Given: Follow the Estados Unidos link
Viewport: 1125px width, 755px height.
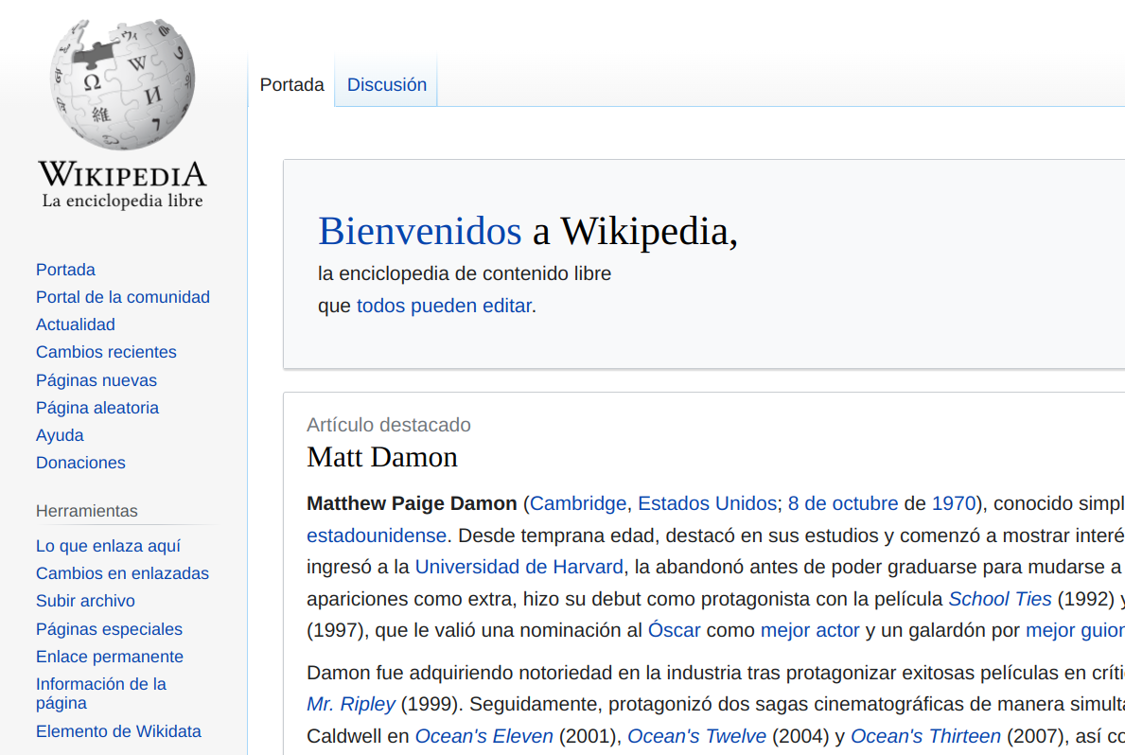Looking at the screenshot, I should click(x=708, y=504).
